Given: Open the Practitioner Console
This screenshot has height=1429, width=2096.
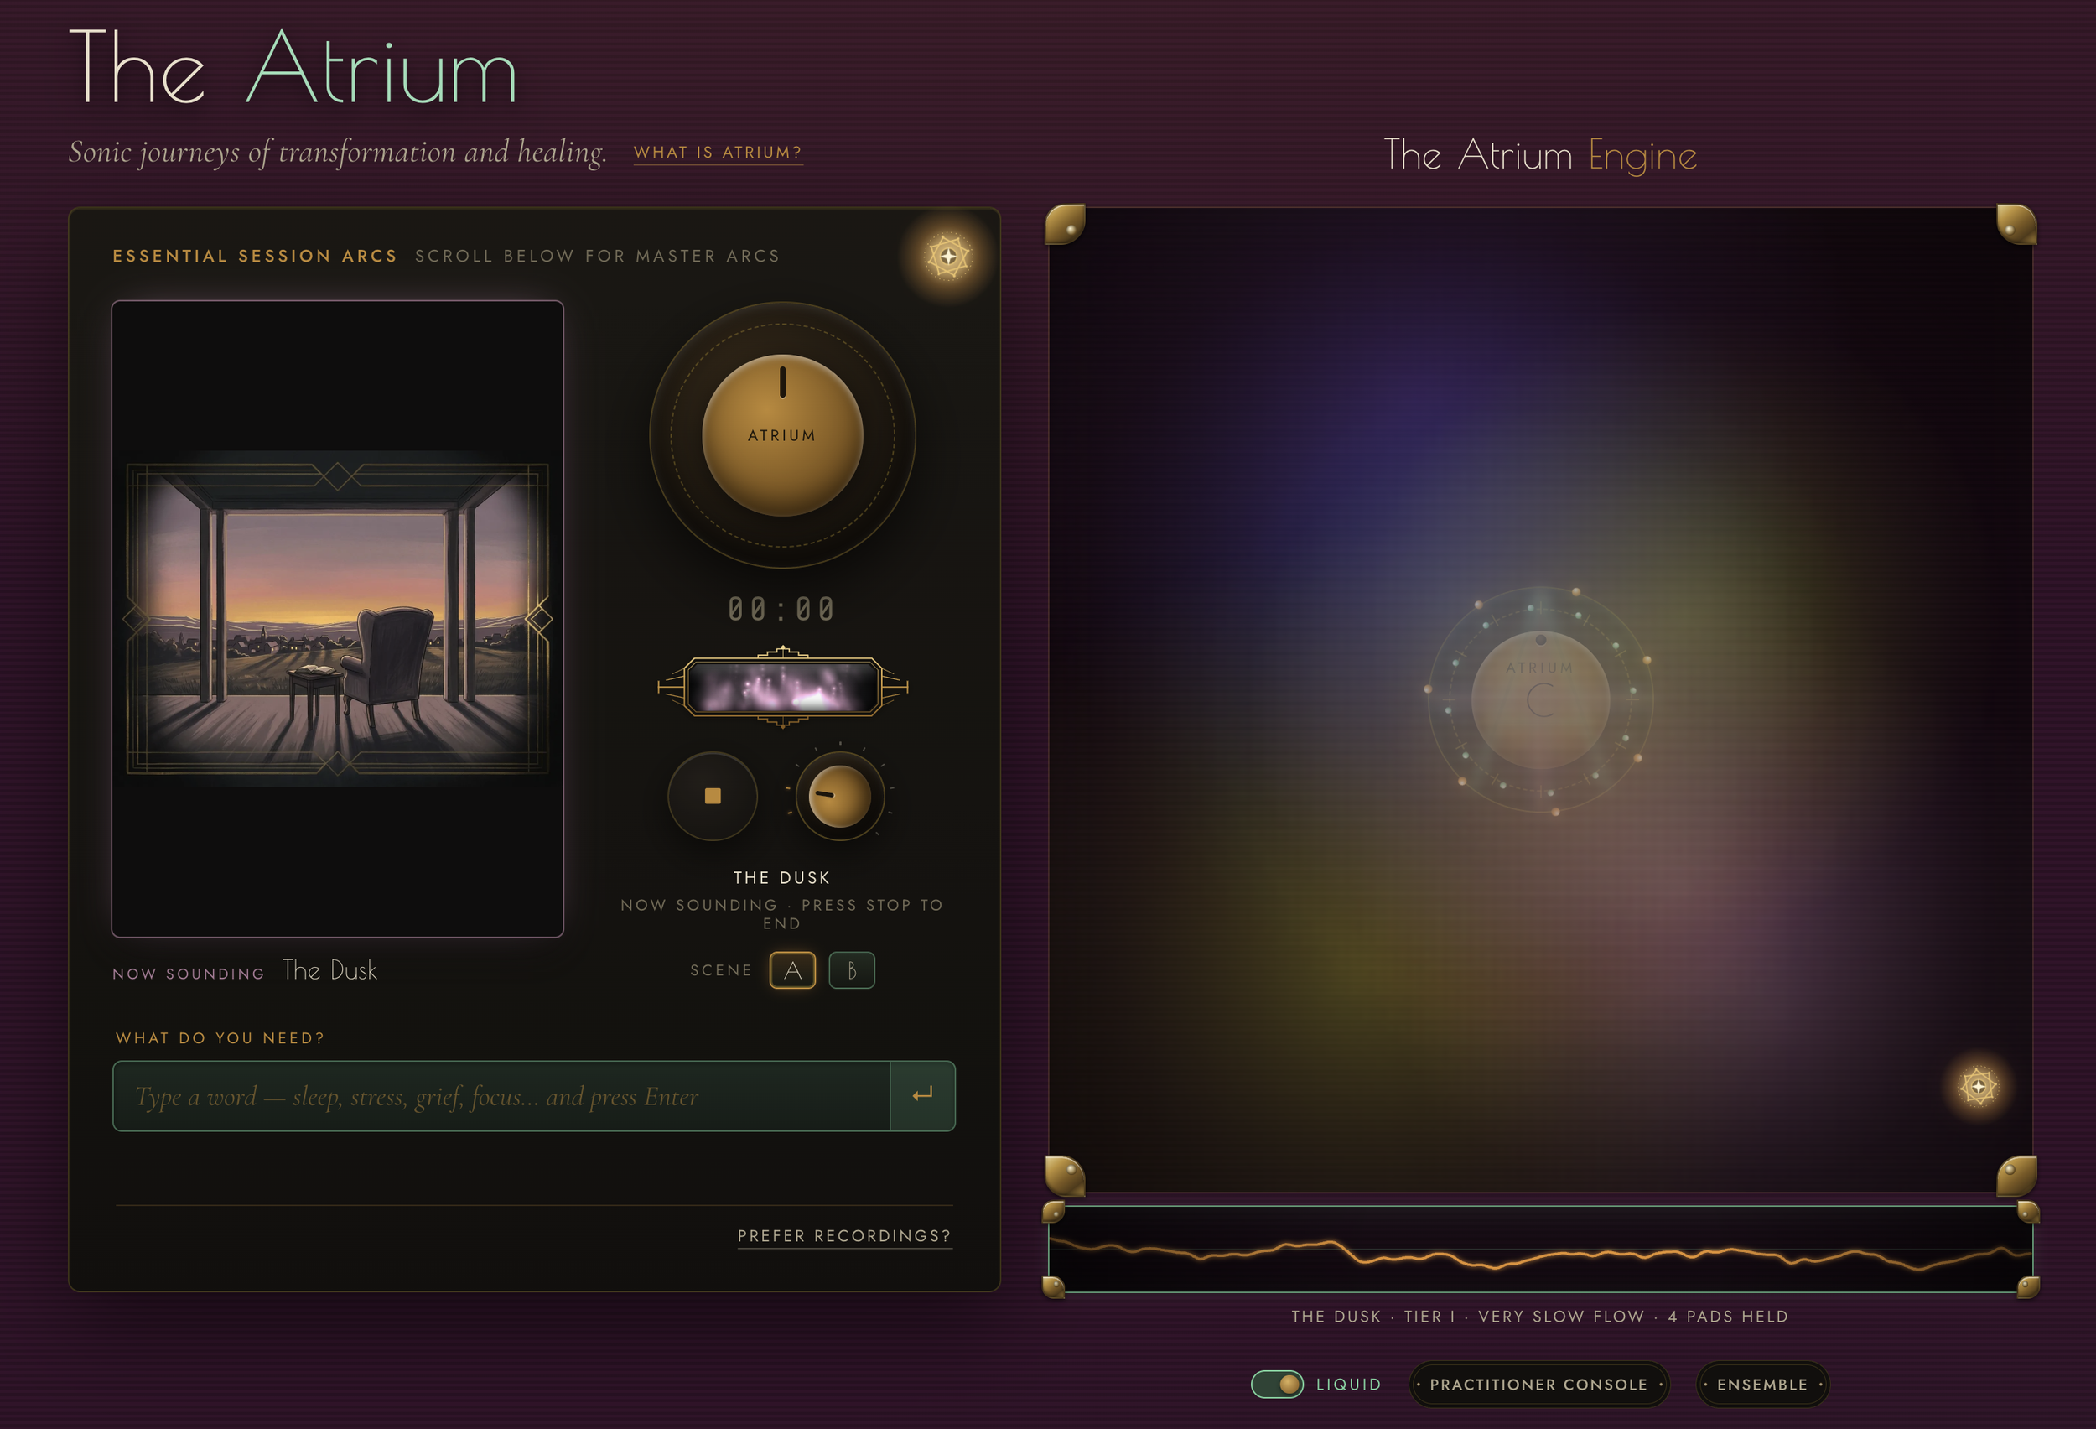Looking at the screenshot, I should (x=1538, y=1384).
